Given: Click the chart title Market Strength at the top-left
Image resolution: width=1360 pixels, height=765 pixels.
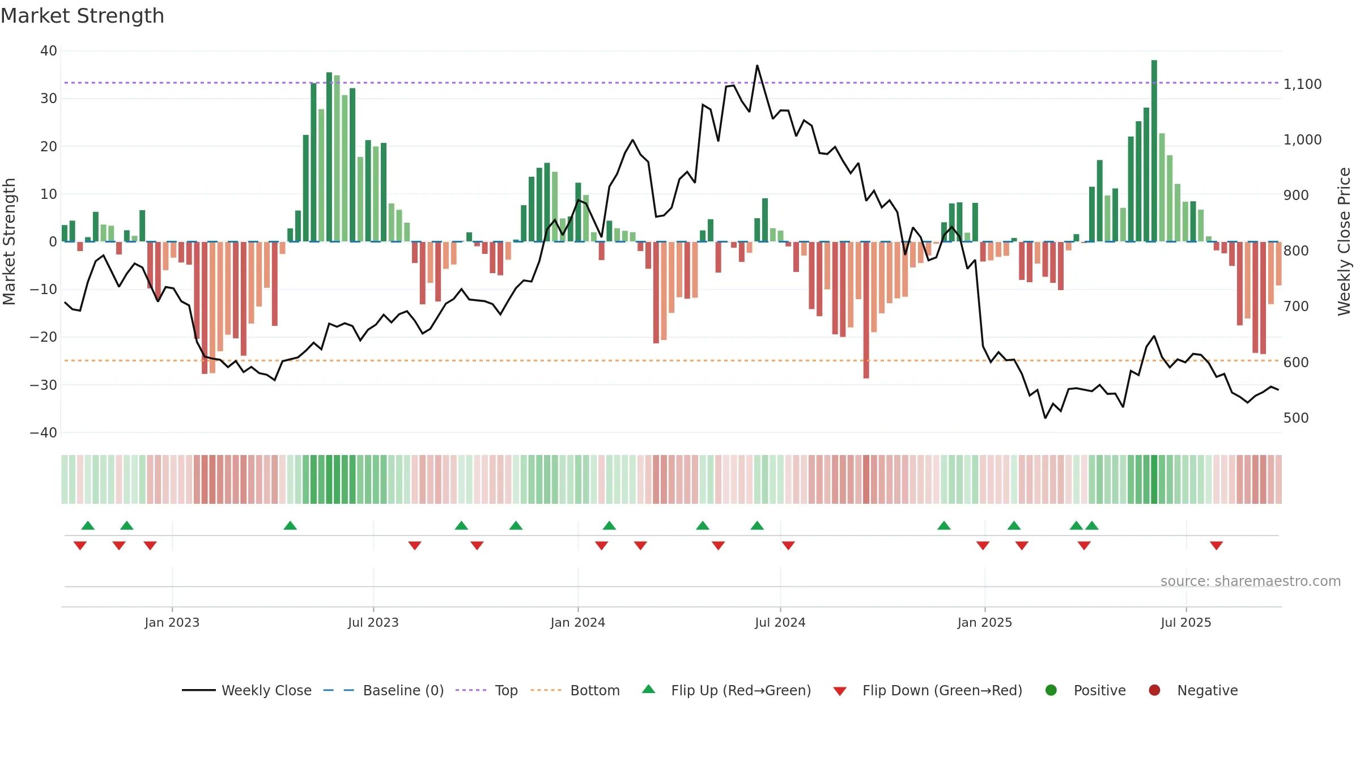Looking at the screenshot, I should pos(82,16).
